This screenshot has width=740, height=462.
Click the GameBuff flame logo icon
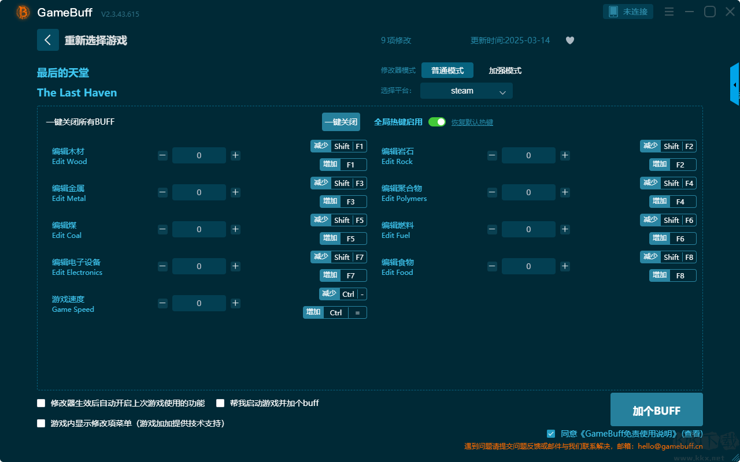(23, 12)
